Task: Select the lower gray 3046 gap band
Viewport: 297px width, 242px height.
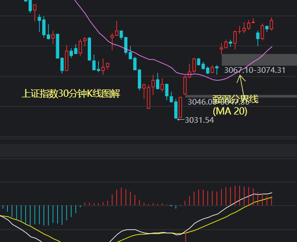Action: (241, 96)
